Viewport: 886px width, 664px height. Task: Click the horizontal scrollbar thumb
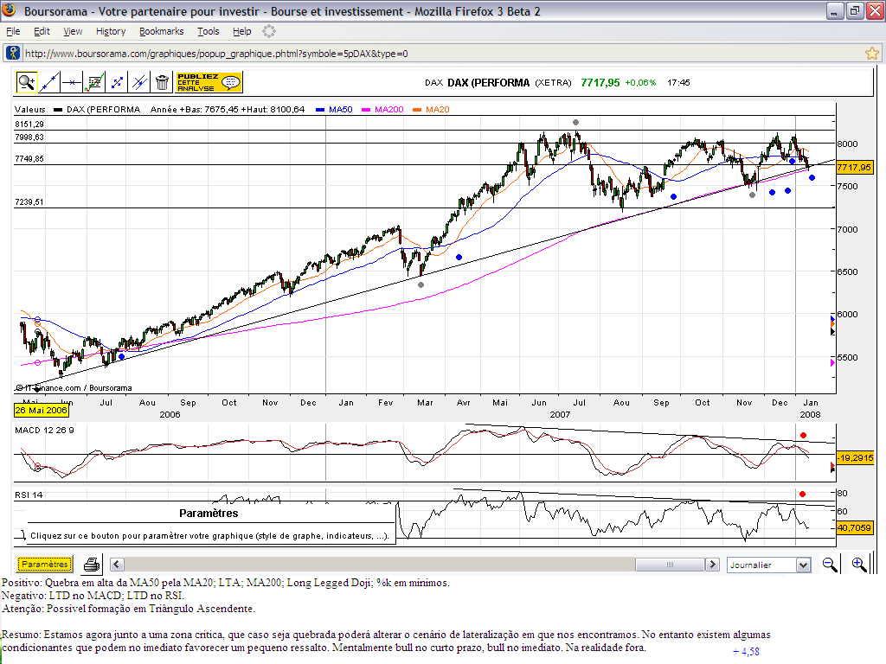pyautogui.click(x=671, y=564)
